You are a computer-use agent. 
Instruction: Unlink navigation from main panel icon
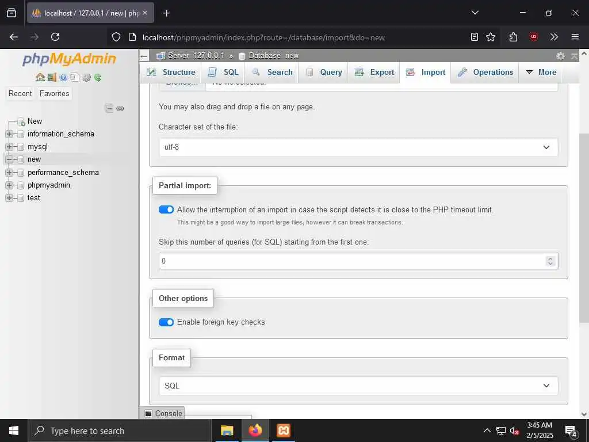click(x=120, y=108)
